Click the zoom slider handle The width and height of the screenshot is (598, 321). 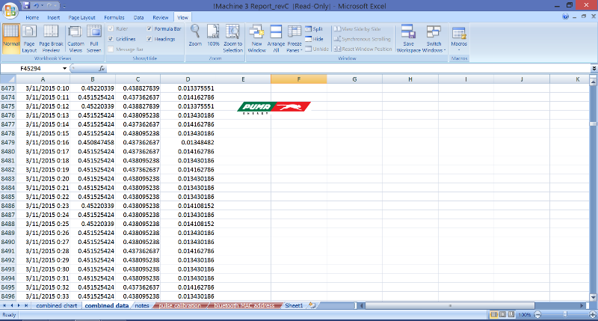565,314
